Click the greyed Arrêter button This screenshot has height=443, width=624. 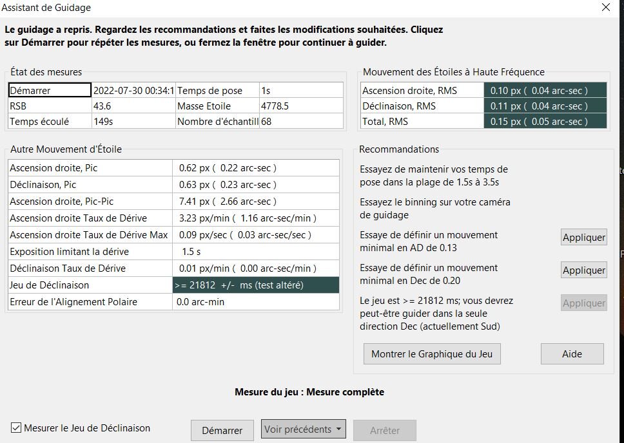tap(385, 430)
